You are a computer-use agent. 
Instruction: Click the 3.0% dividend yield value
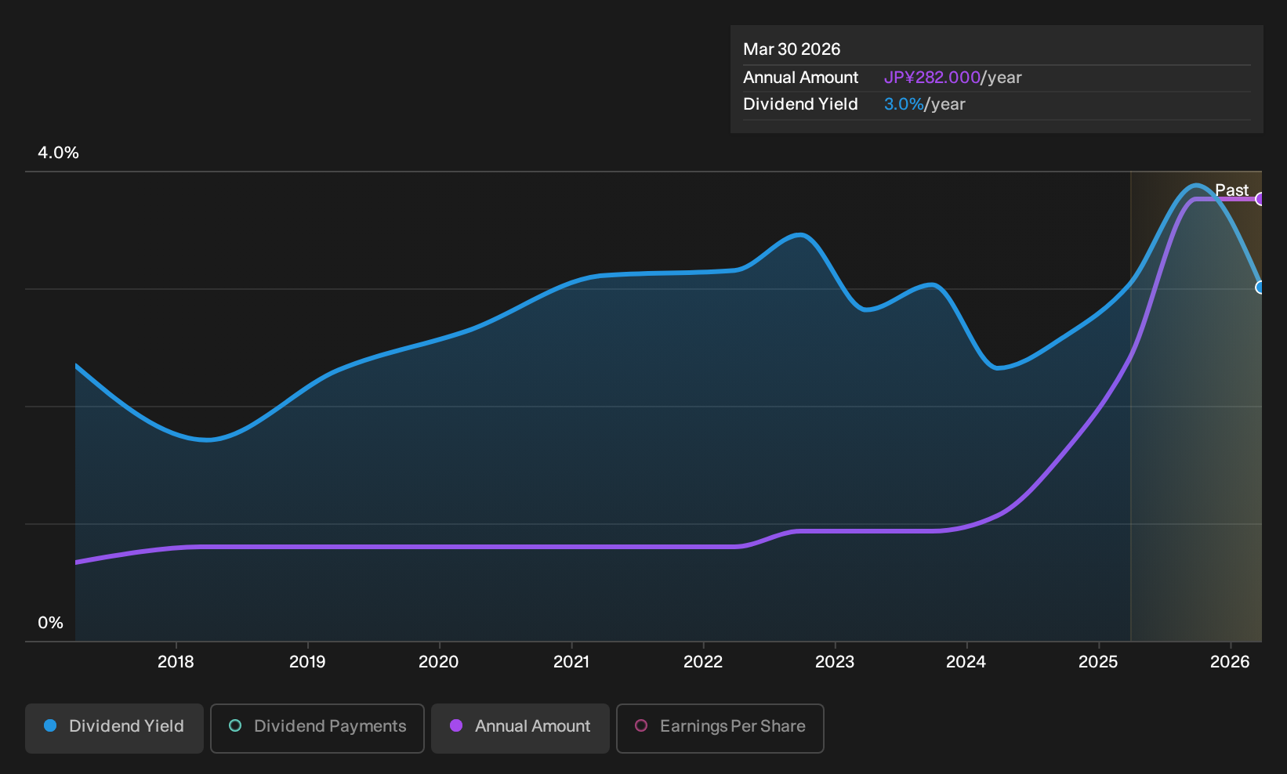coord(904,104)
